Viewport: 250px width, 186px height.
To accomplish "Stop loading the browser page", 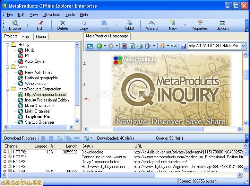I will tap(124, 46).
